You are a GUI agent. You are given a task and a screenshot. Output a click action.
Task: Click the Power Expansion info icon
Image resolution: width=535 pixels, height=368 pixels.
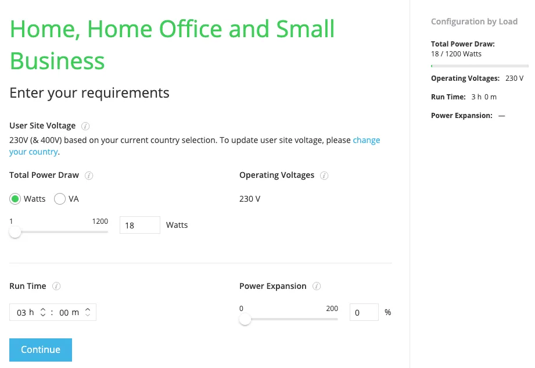point(317,286)
